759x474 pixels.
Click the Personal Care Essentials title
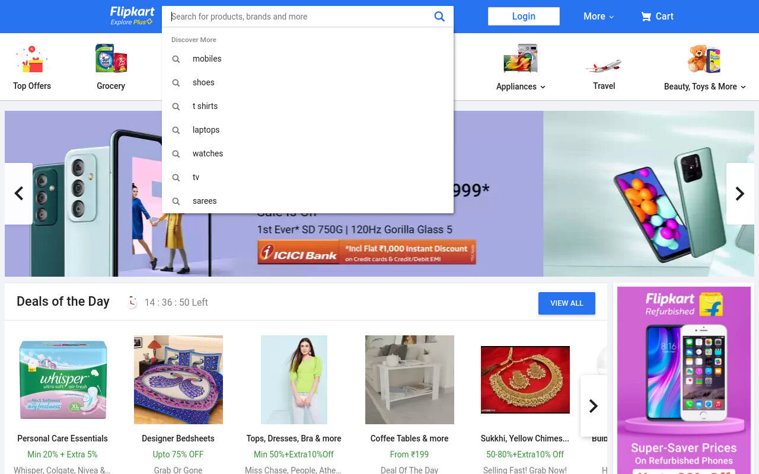click(x=62, y=438)
